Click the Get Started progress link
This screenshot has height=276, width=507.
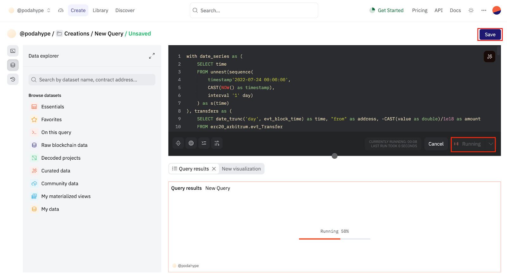click(x=386, y=10)
